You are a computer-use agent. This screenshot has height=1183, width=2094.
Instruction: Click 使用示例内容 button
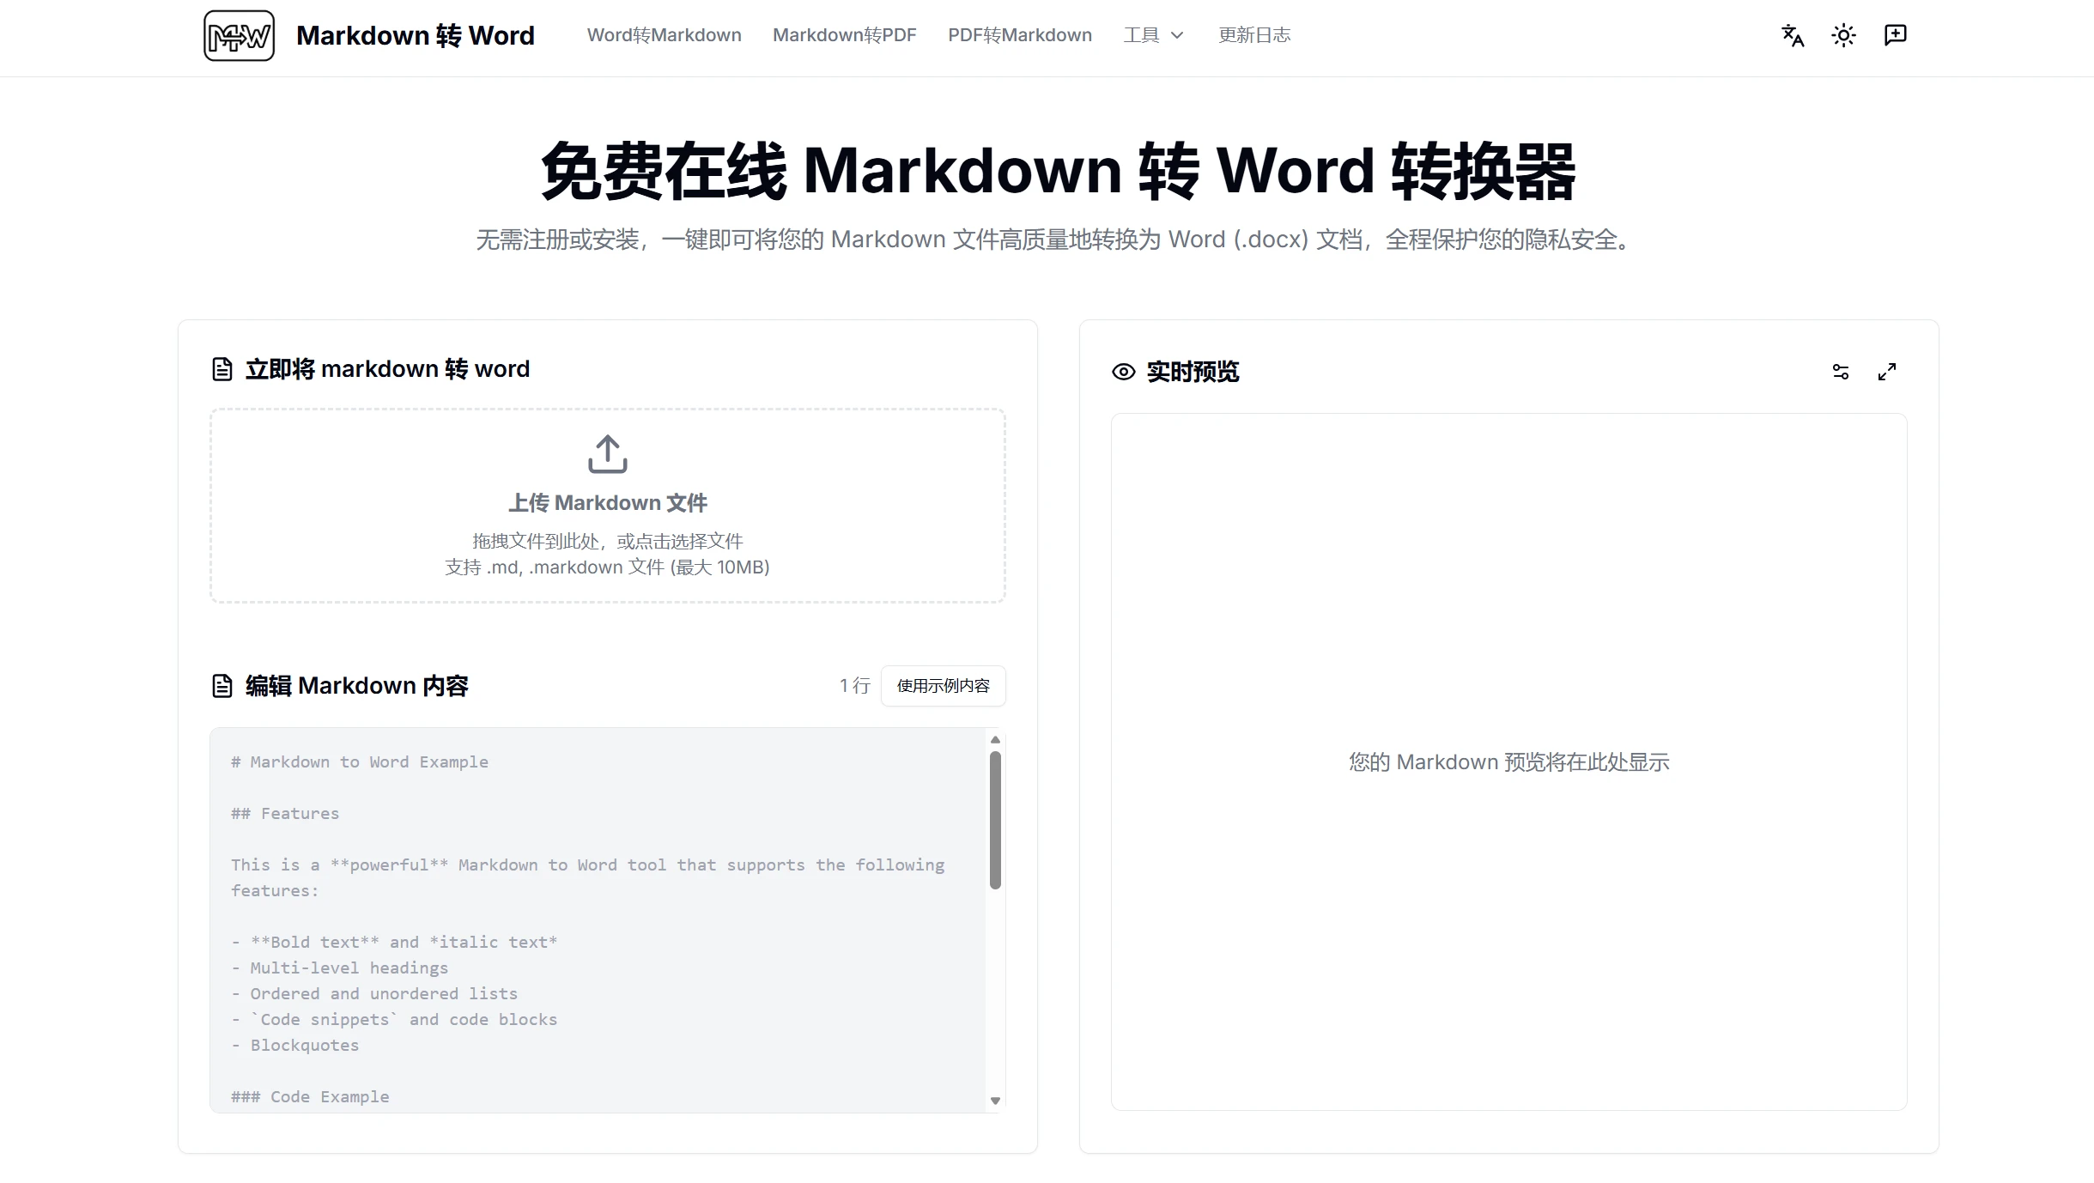click(943, 686)
